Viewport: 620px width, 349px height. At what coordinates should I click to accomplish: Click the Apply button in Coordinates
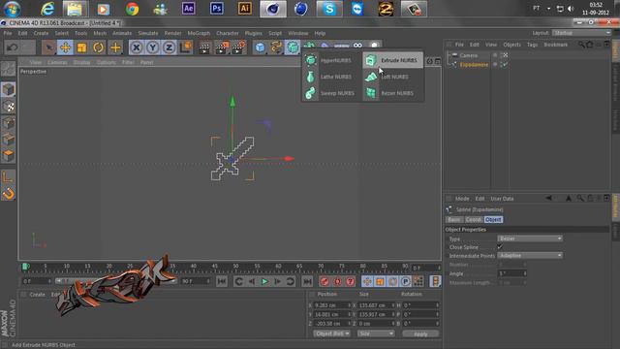coord(420,333)
